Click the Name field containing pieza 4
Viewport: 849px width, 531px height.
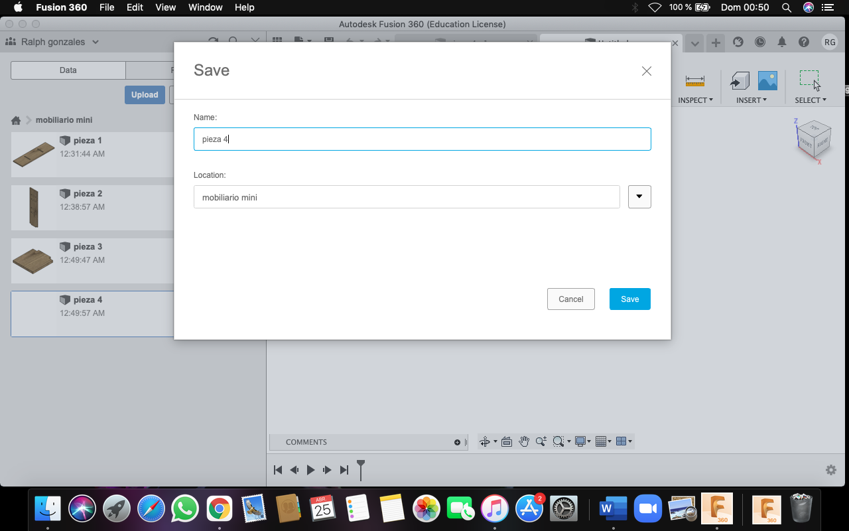click(x=422, y=139)
